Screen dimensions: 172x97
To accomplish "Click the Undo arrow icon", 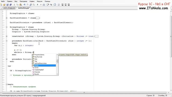I will pyautogui.click(x=24, y=5).
